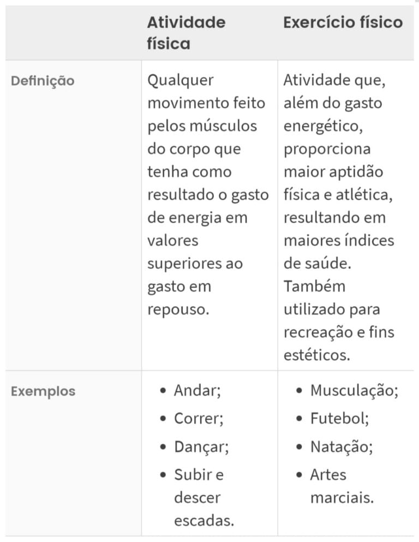Screen dimensions: 419x542
Task: Click the "Atividade física" column header
Action: (186, 33)
